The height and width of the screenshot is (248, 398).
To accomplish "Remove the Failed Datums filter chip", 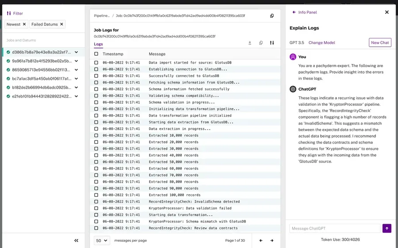I will pos(61,24).
